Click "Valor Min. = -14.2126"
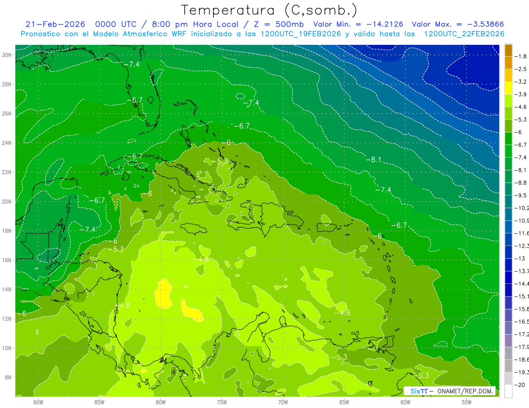Image resolution: width=529 pixels, height=408 pixels. coord(358,25)
